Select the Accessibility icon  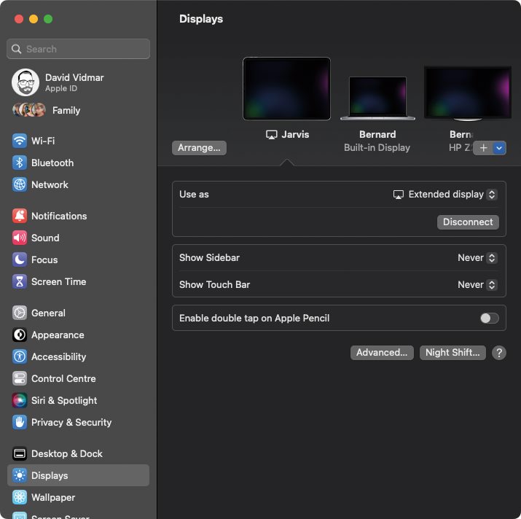point(20,356)
